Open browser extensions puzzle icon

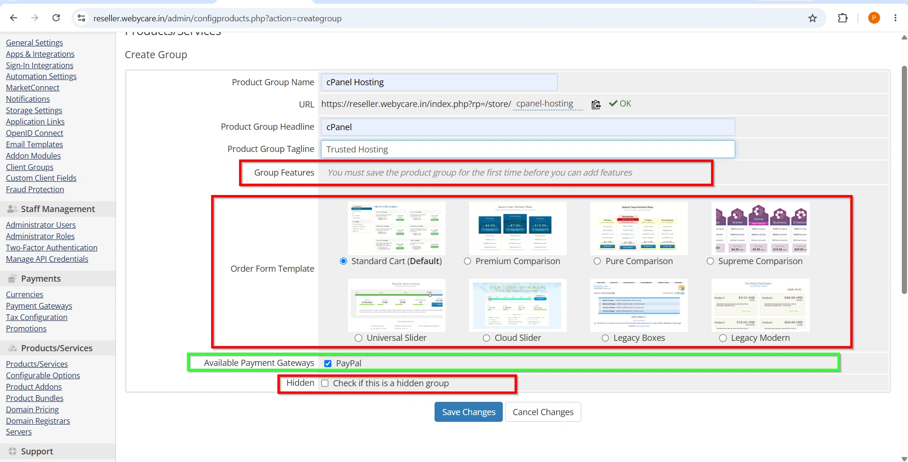pos(843,18)
